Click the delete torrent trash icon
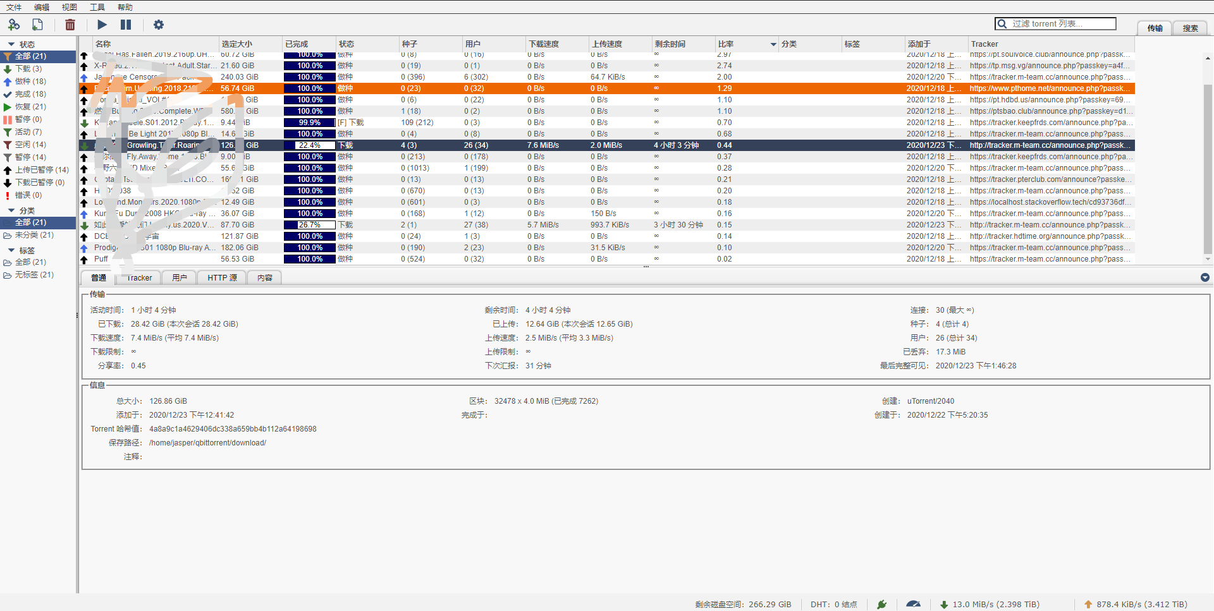Image resolution: width=1214 pixels, height=611 pixels. click(x=70, y=25)
